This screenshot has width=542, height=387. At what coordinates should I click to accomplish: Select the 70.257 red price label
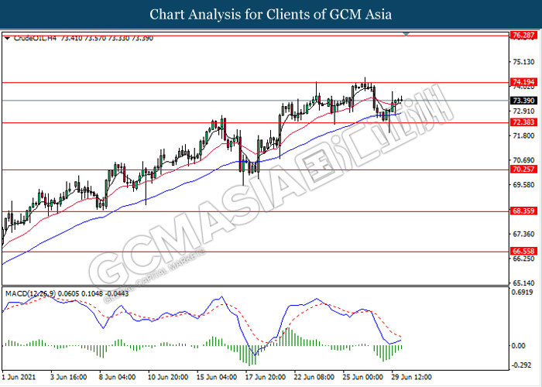(523, 170)
